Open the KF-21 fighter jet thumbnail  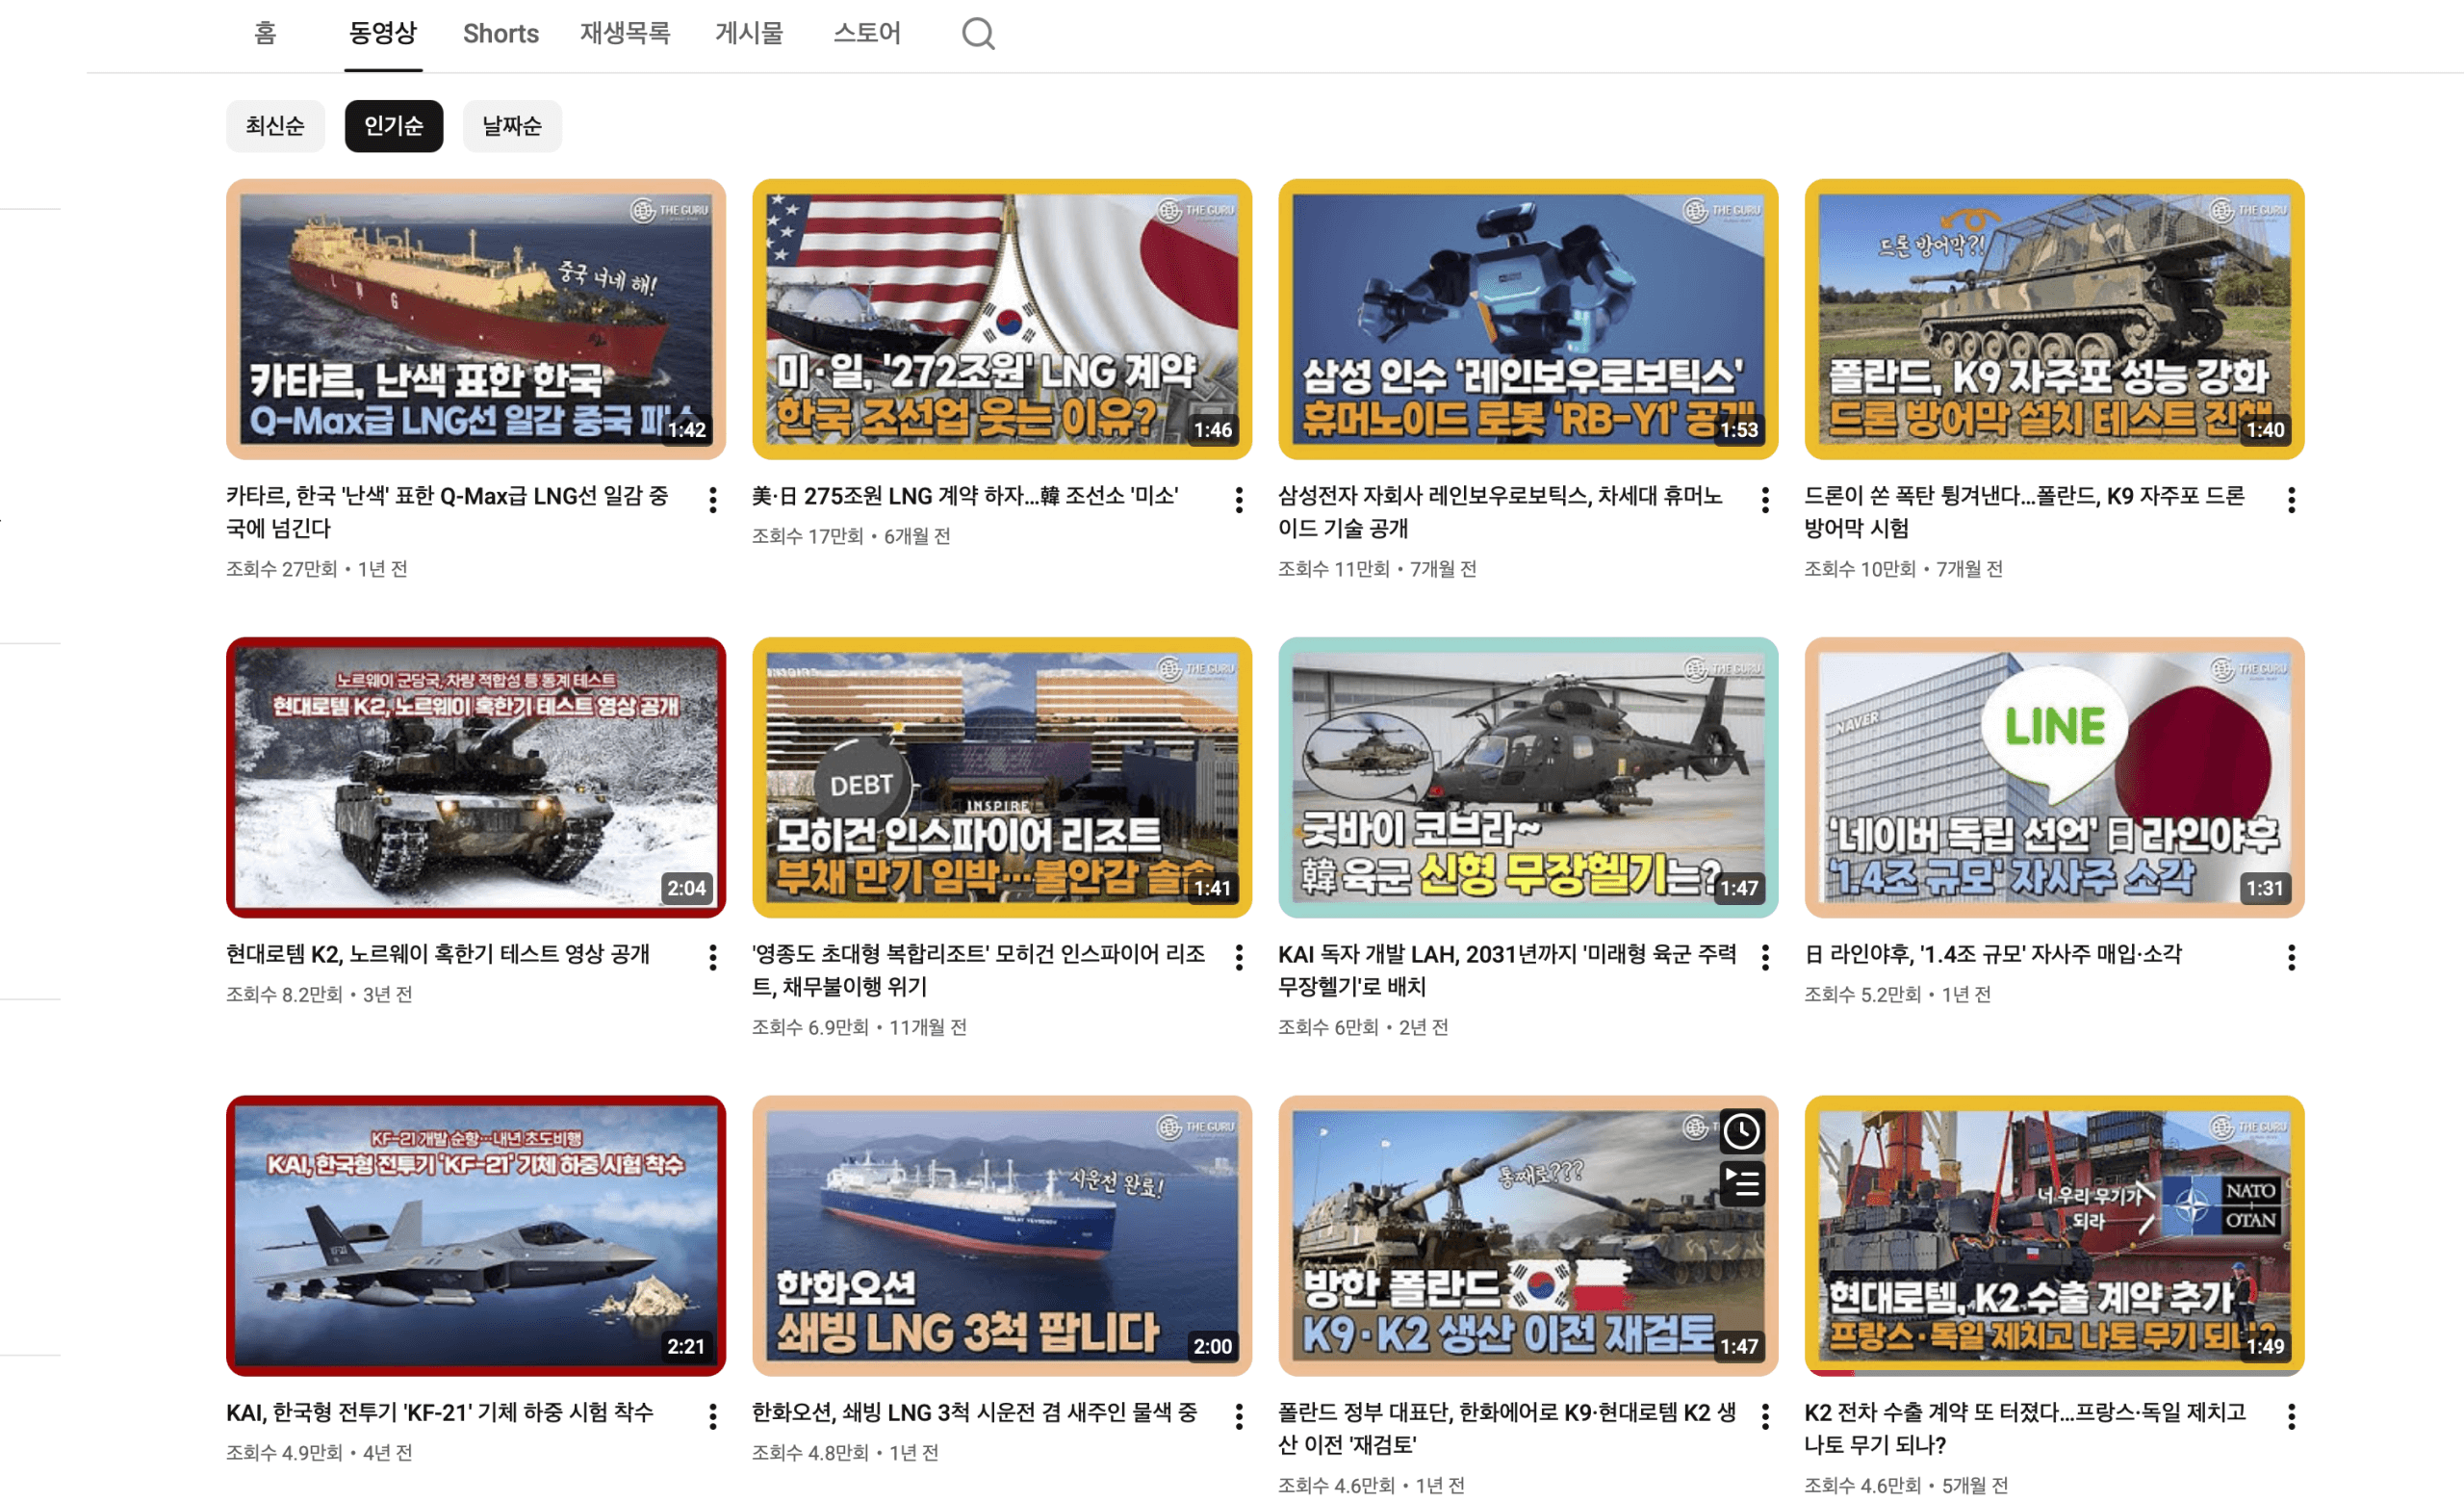[476, 1235]
